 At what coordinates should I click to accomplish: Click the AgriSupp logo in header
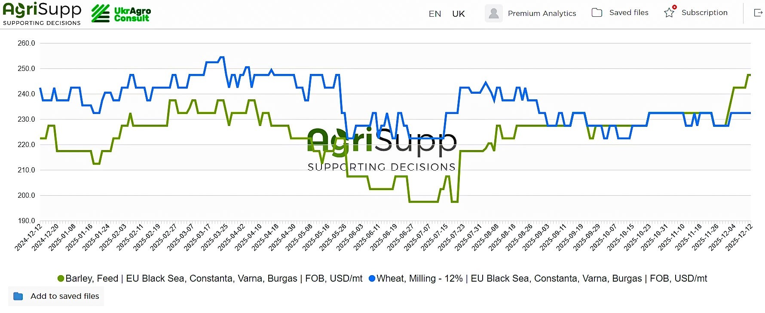[x=42, y=14]
